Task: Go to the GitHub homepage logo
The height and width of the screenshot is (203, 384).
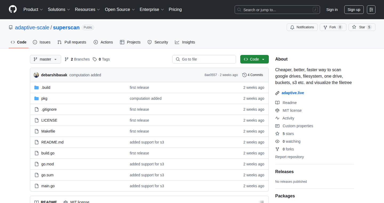Action: (13, 9)
